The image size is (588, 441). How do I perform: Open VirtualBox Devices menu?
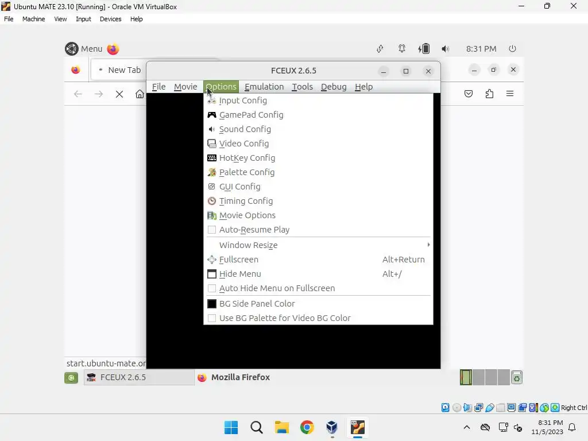pyautogui.click(x=110, y=19)
